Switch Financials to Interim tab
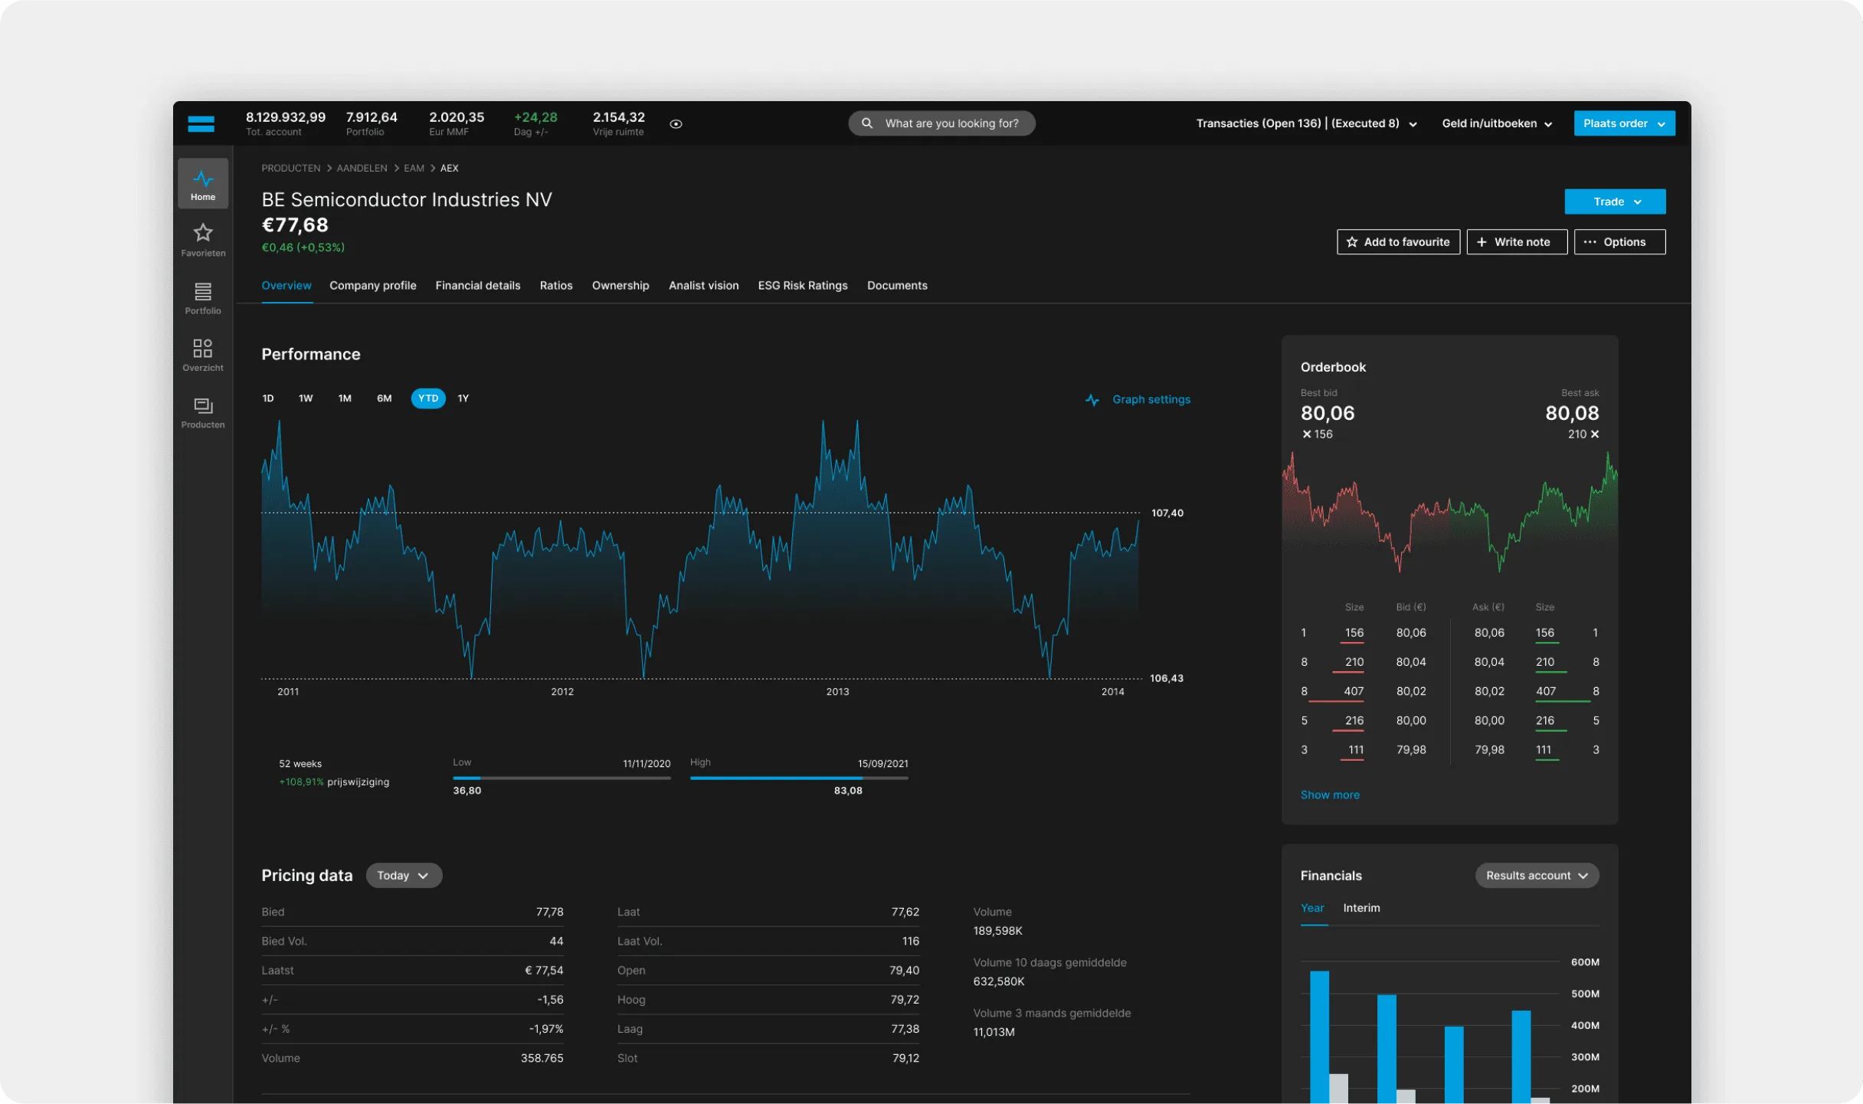This screenshot has width=1863, height=1104. click(1361, 908)
